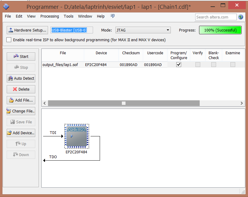This screenshot has width=248, height=197.
Task: Move the device Down in chain
Action: point(21,155)
